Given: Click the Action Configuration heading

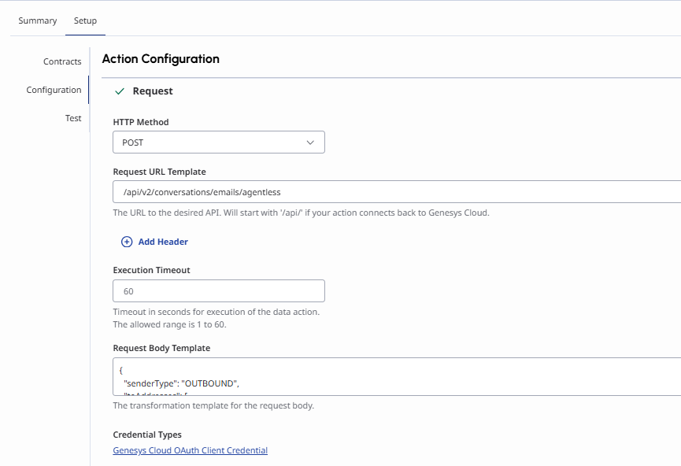Looking at the screenshot, I should click(x=161, y=59).
